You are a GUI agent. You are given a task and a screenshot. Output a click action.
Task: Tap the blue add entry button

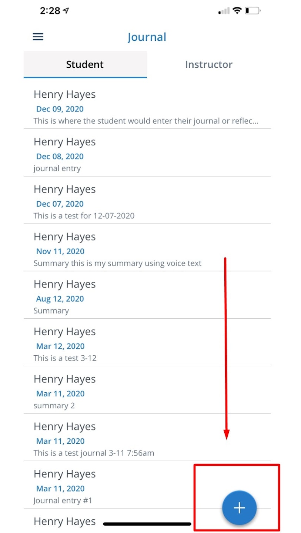pyautogui.click(x=239, y=508)
